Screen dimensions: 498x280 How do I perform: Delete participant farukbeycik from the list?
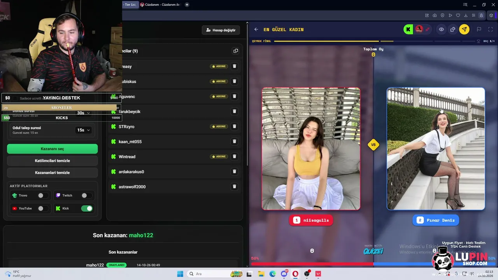tap(234, 112)
